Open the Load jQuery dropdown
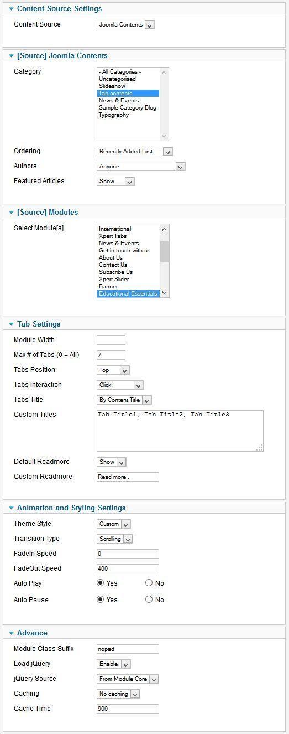Screen dimensions: 289x734 click(114, 664)
